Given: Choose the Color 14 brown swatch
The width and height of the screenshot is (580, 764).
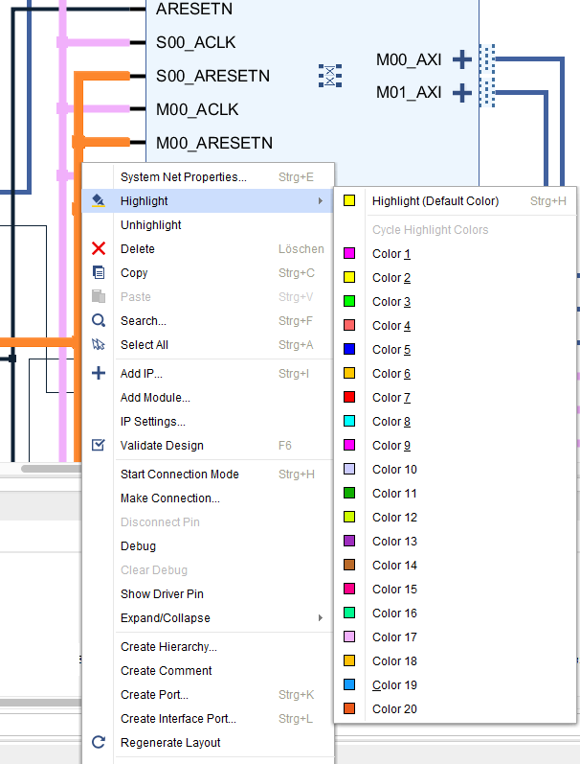Looking at the screenshot, I should (x=349, y=565).
